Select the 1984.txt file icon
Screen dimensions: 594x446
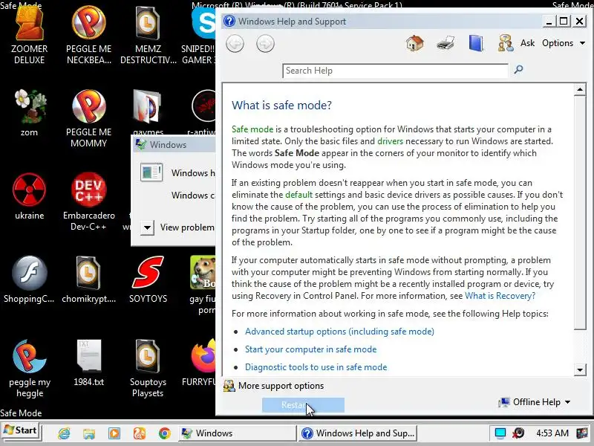click(88, 363)
